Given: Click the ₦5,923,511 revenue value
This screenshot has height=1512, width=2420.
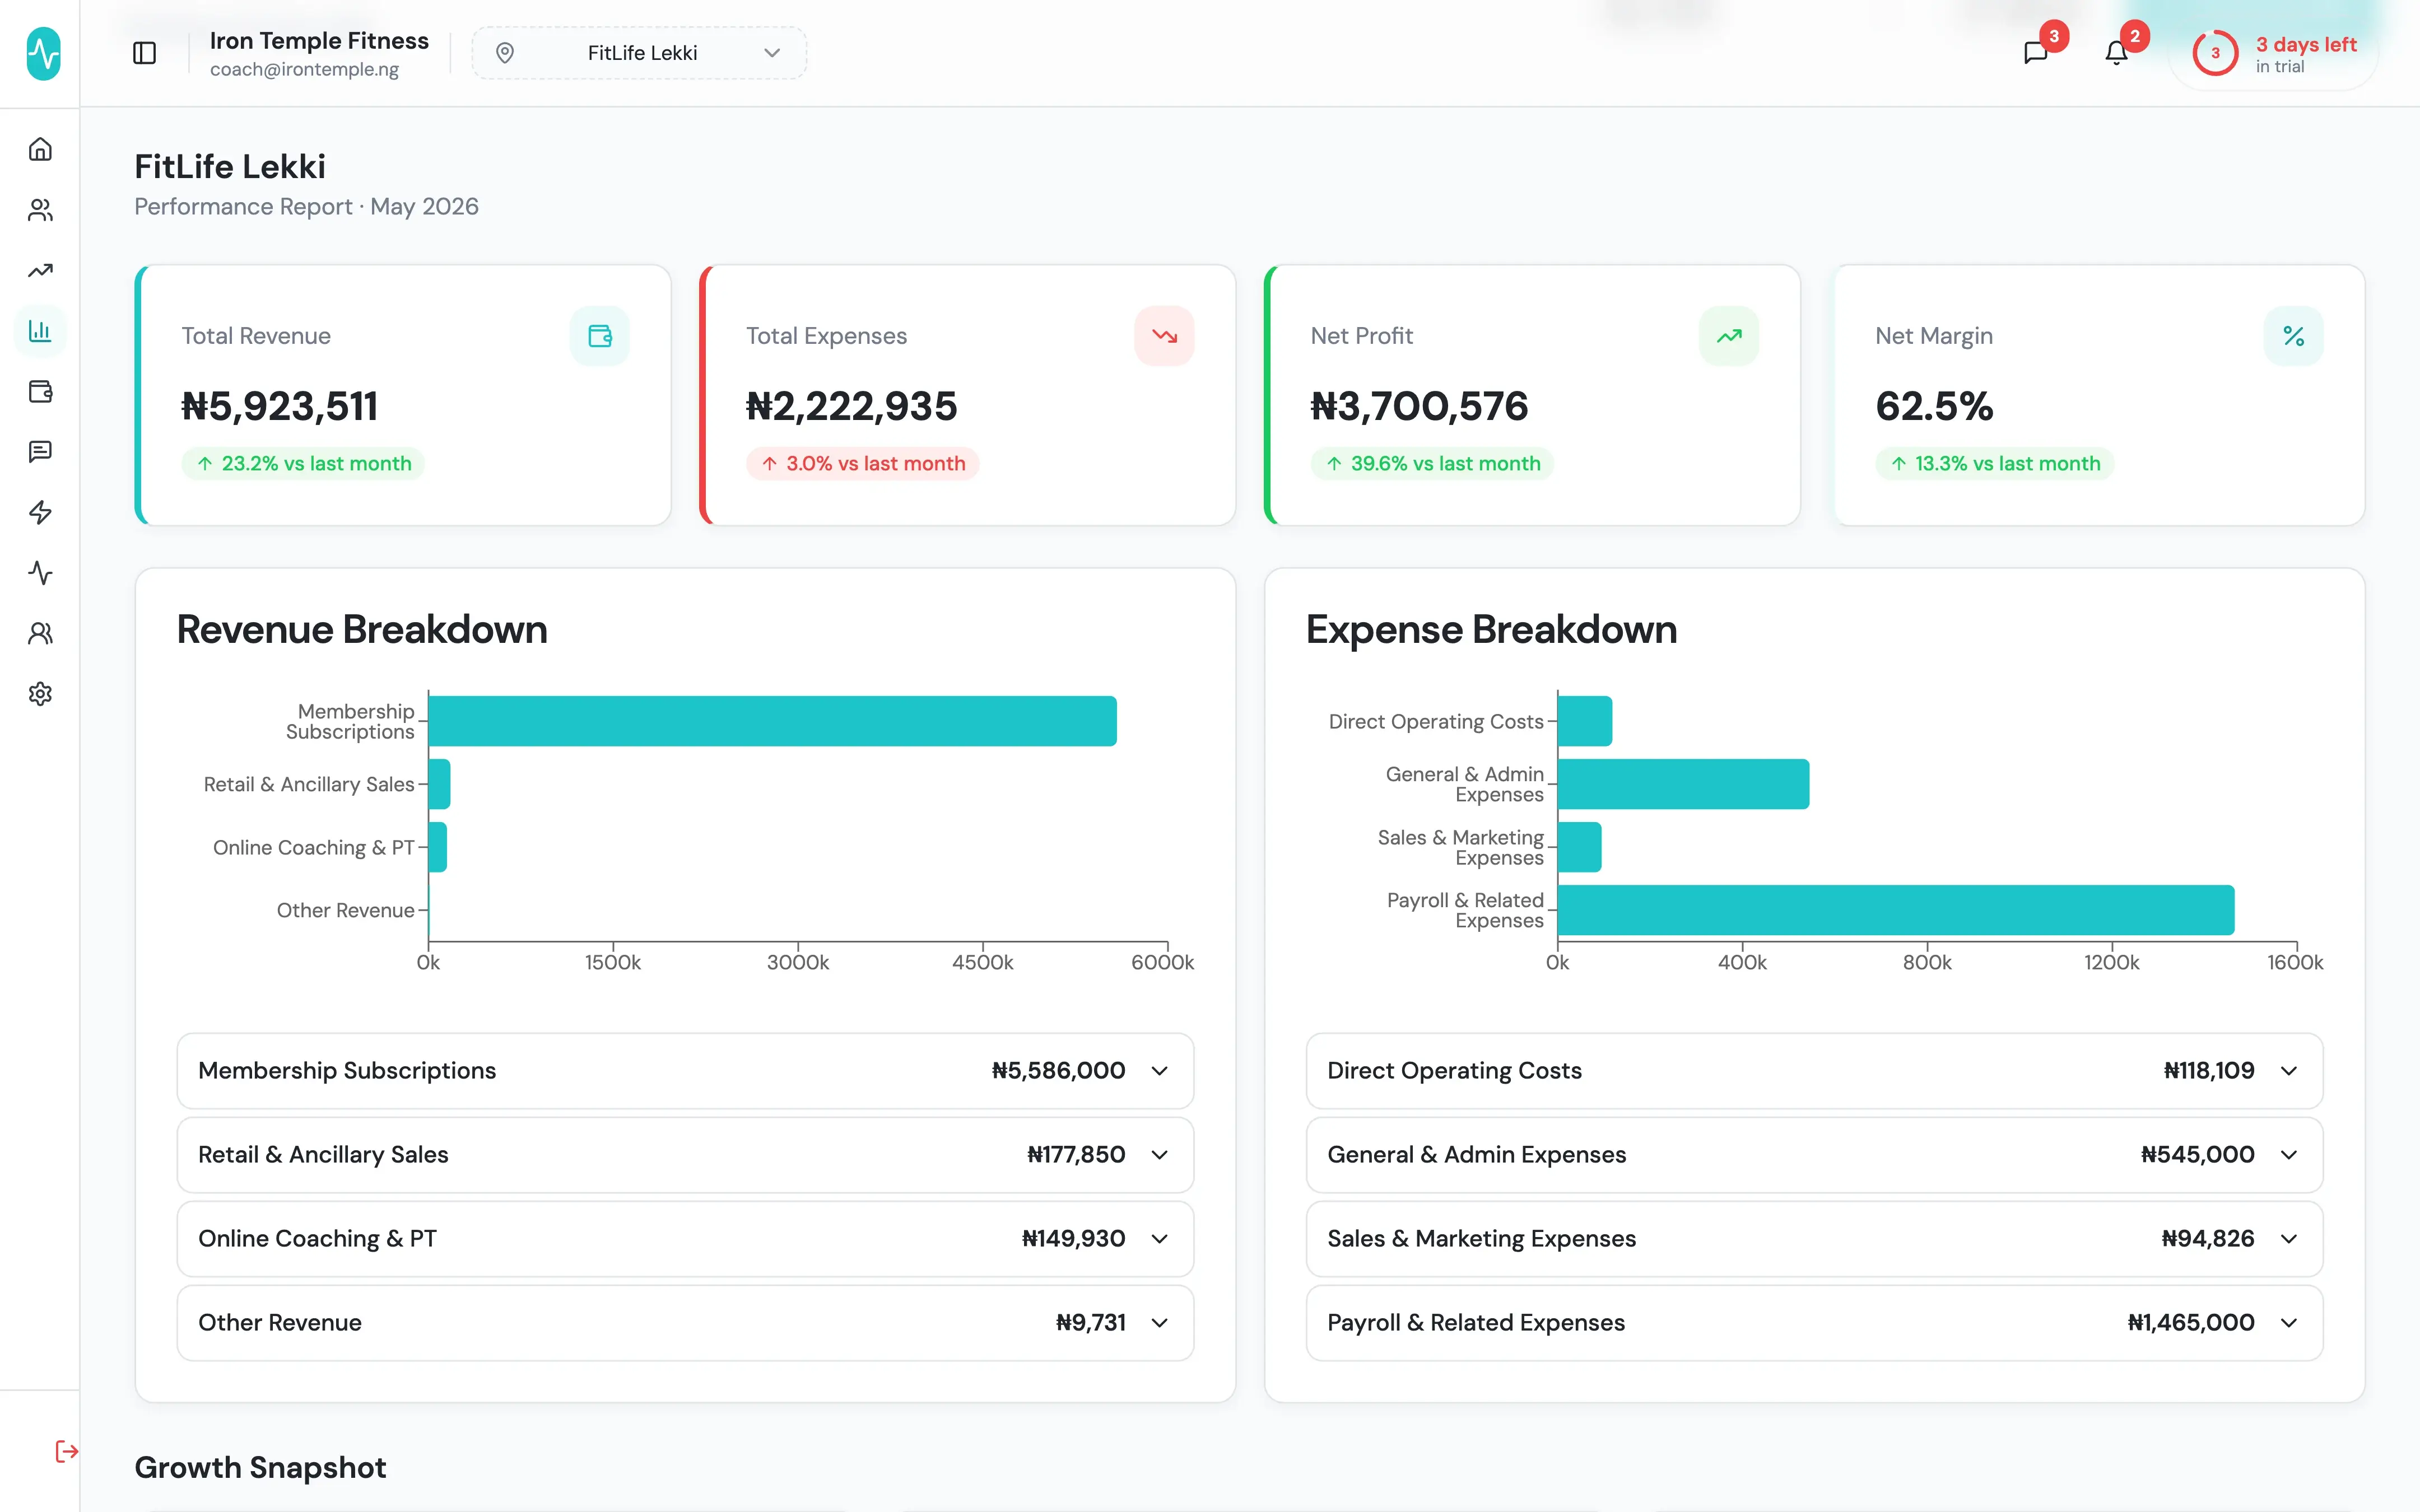Looking at the screenshot, I should coord(280,406).
